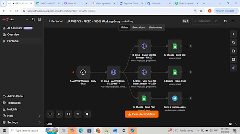Open the Logs panel label
240x134 pixels.
pyautogui.click(x=49, y=124)
